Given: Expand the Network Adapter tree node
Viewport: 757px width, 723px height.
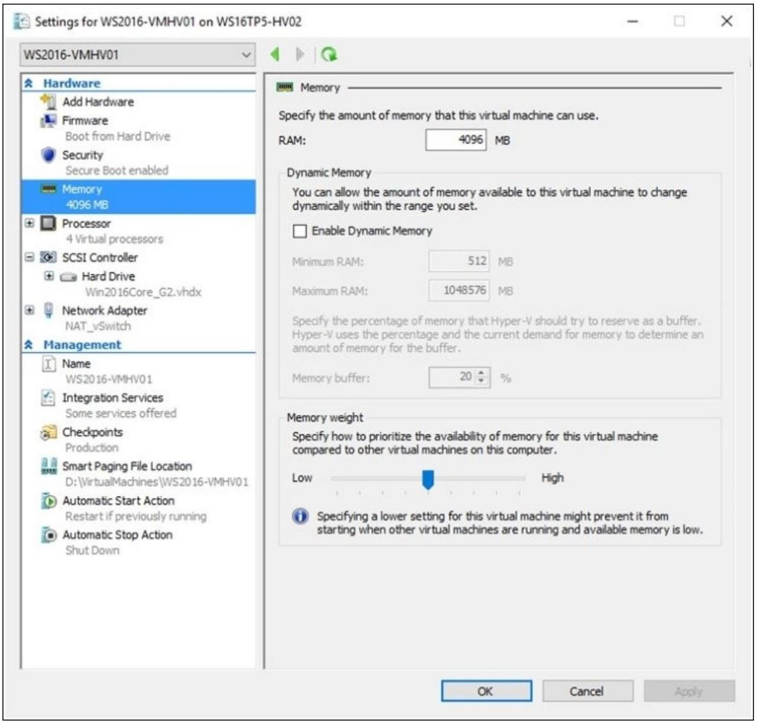Looking at the screenshot, I should point(29,310).
